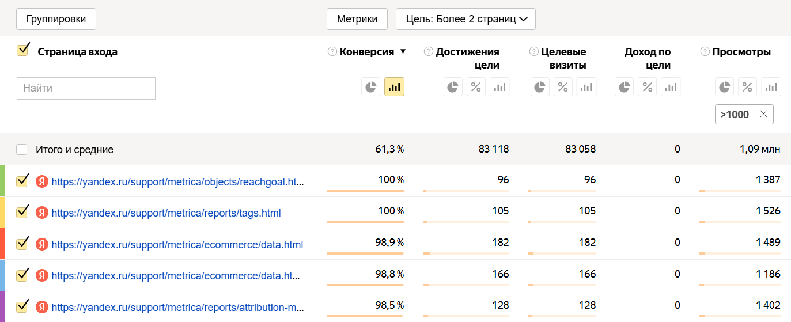Image resolution: width=791 pixels, height=322 pixels.
Task: Click help icon next to Достижения цели
Action: pos(428,52)
